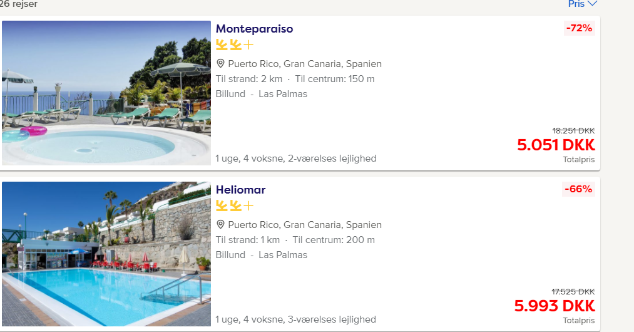The image size is (634, 332).
Task: Click the location pin icon for Heliomar
Action: tap(220, 224)
